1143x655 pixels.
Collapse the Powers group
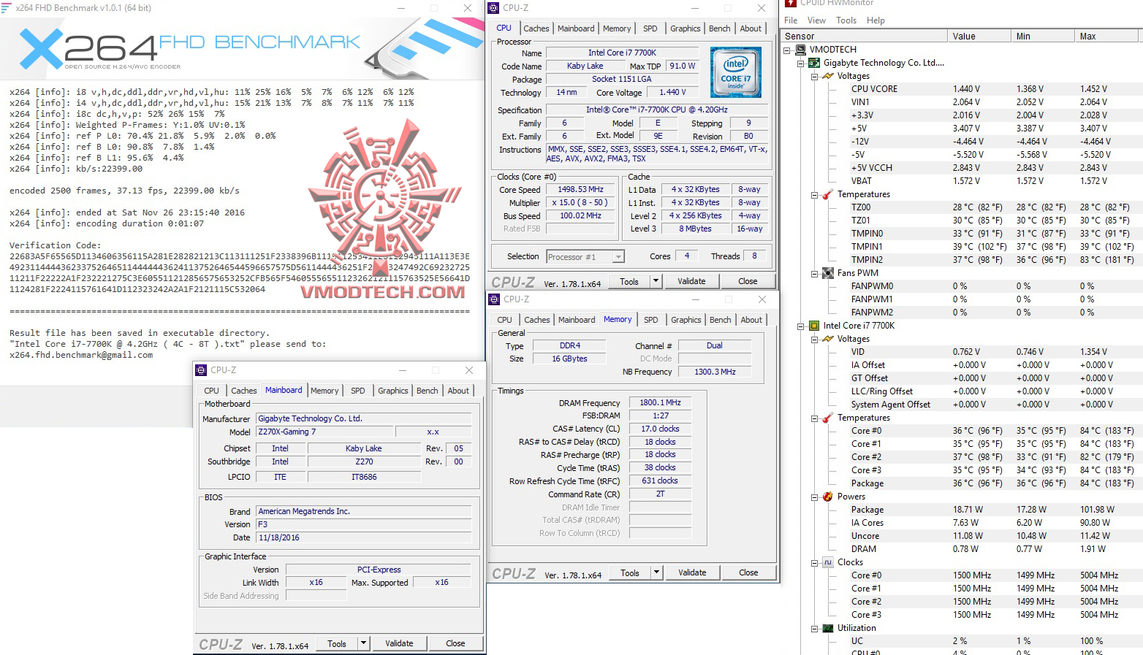[814, 497]
